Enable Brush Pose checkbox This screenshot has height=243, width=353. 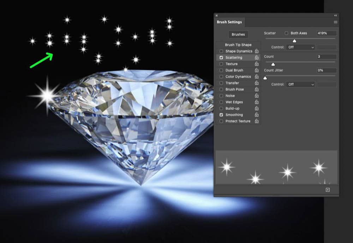click(221, 89)
